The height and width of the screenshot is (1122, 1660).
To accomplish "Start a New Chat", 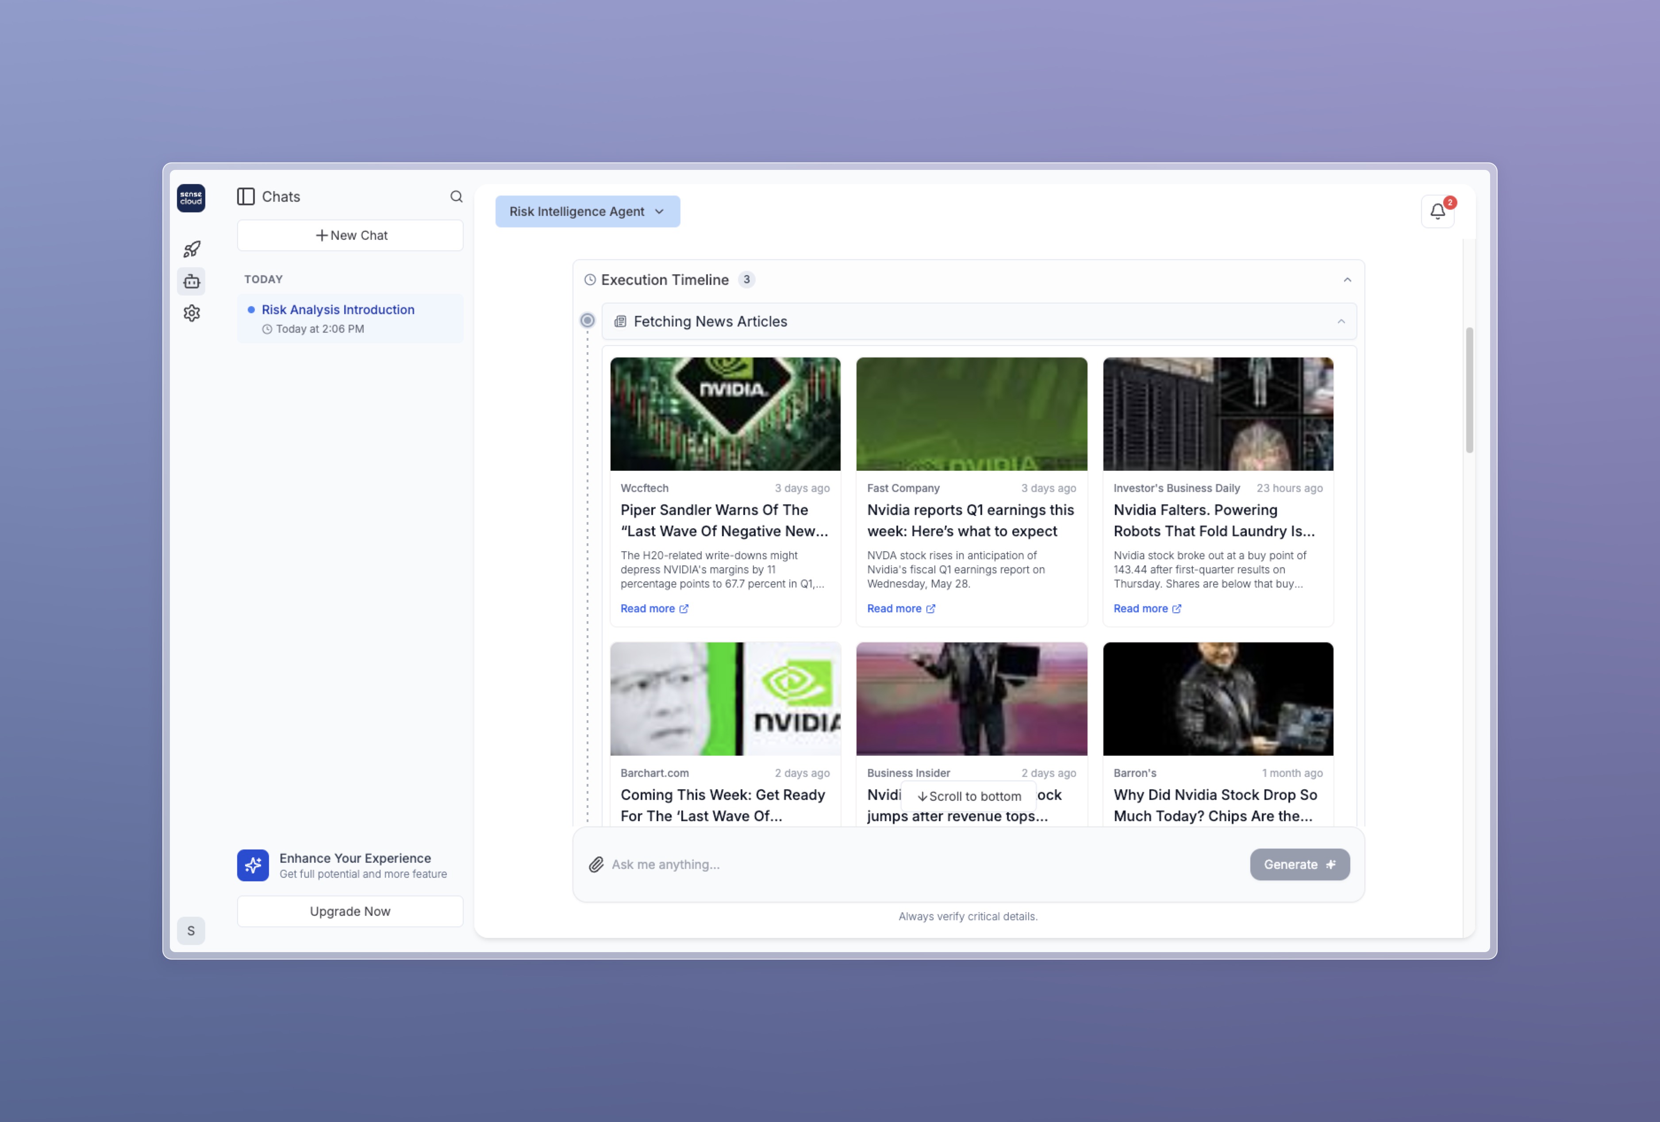I will click(350, 235).
